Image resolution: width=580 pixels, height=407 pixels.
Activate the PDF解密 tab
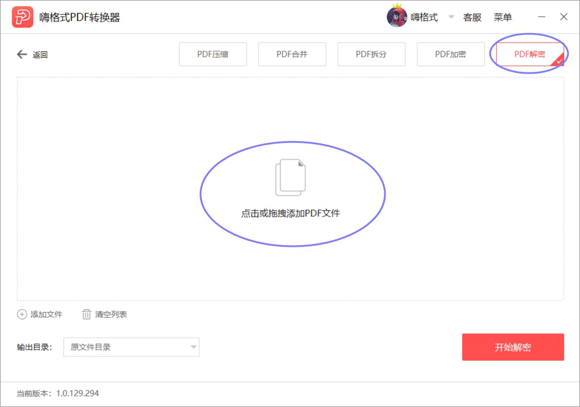pos(529,53)
